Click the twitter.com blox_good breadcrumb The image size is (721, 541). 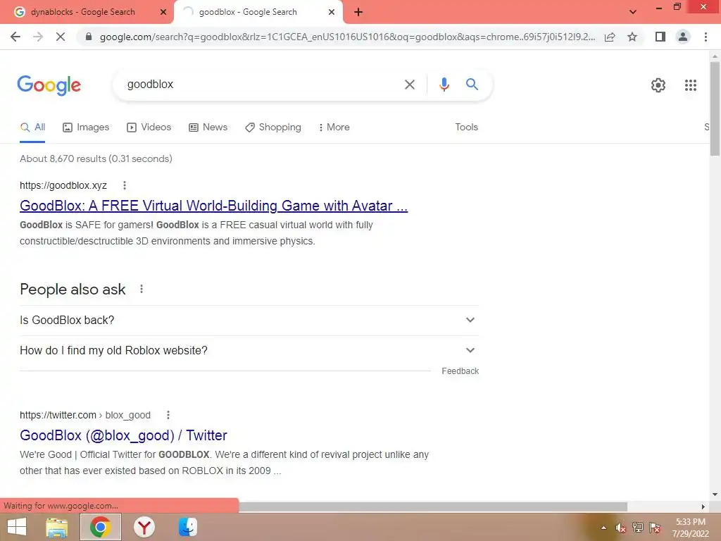[85, 415]
